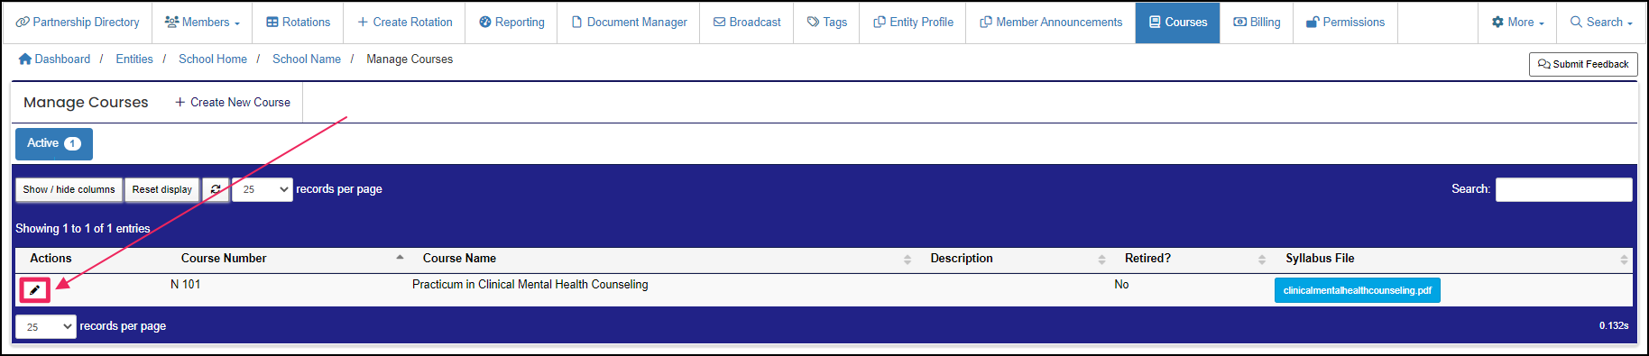The image size is (1649, 356).
Task: Go to Rotations in the top nav
Action: [298, 22]
